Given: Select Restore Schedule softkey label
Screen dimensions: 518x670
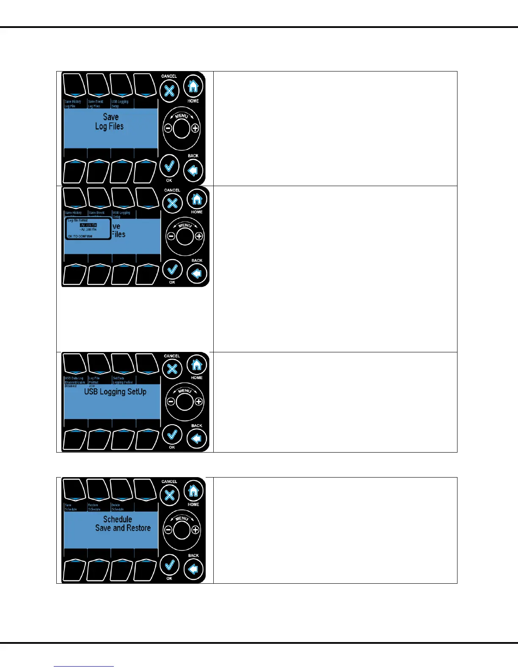Looking at the screenshot, I should pos(94,507).
